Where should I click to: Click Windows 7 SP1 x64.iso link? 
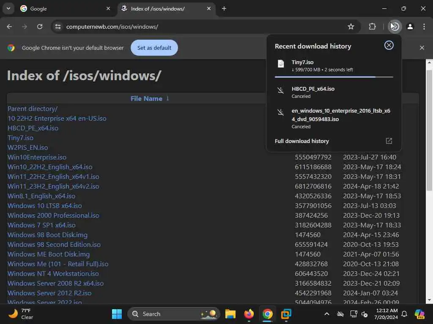41,225
